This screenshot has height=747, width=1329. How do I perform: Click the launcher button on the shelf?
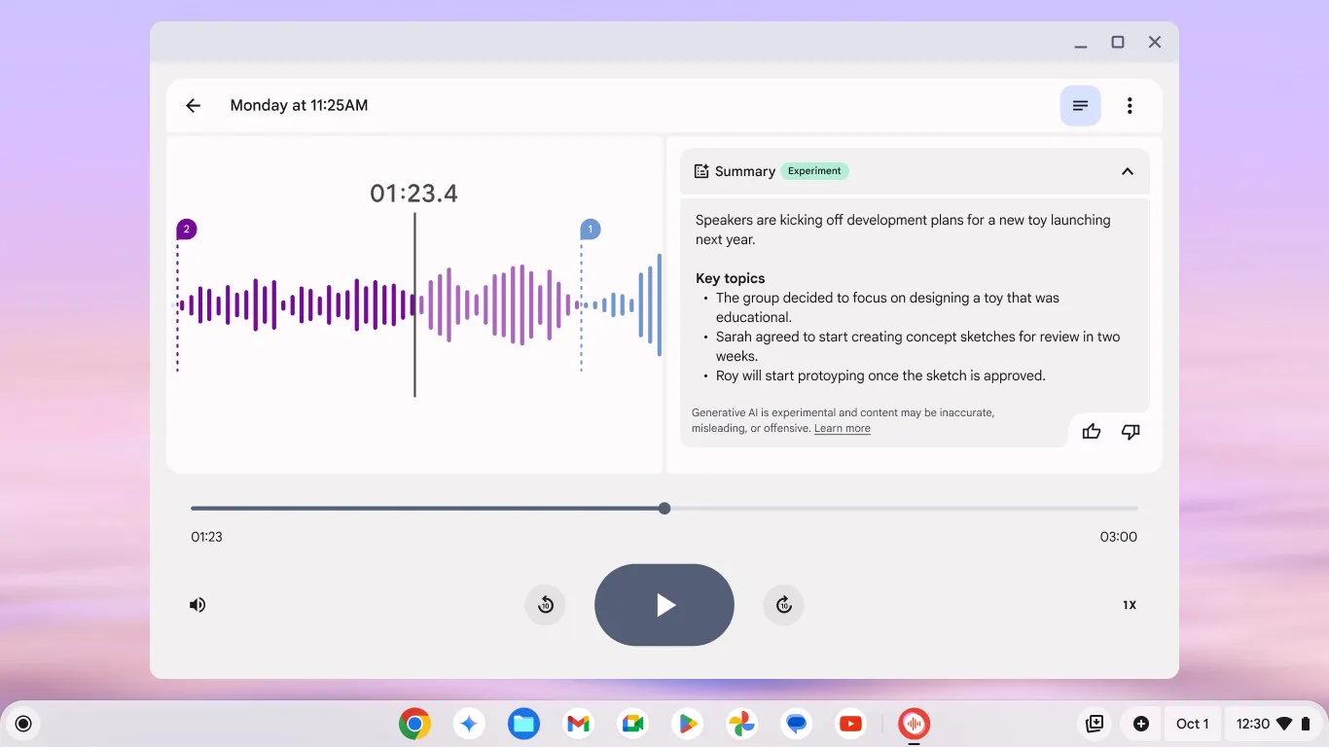tap(23, 724)
